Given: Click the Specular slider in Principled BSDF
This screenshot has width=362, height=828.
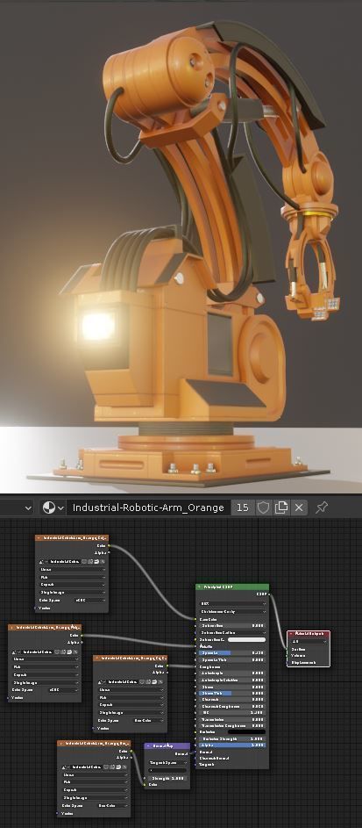Looking at the screenshot, I should coord(232,652).
